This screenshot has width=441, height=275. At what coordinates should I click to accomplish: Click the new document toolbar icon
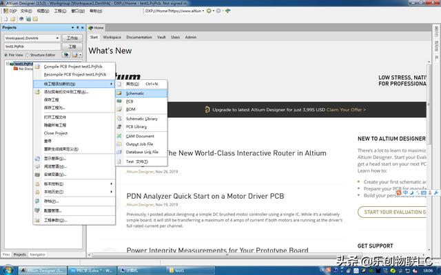tap(6, 19)
